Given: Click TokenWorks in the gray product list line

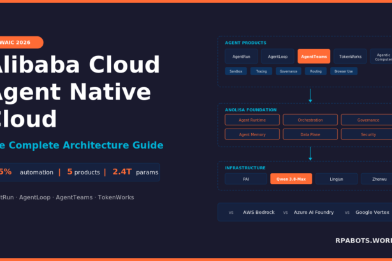Looking at the screenshot, I should [x=116, y=197].
